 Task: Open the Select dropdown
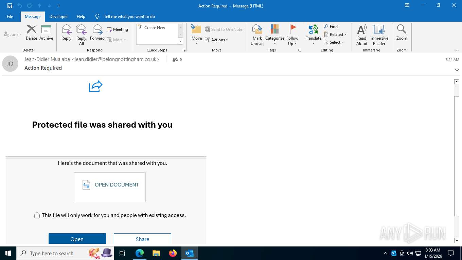(334, 42)
